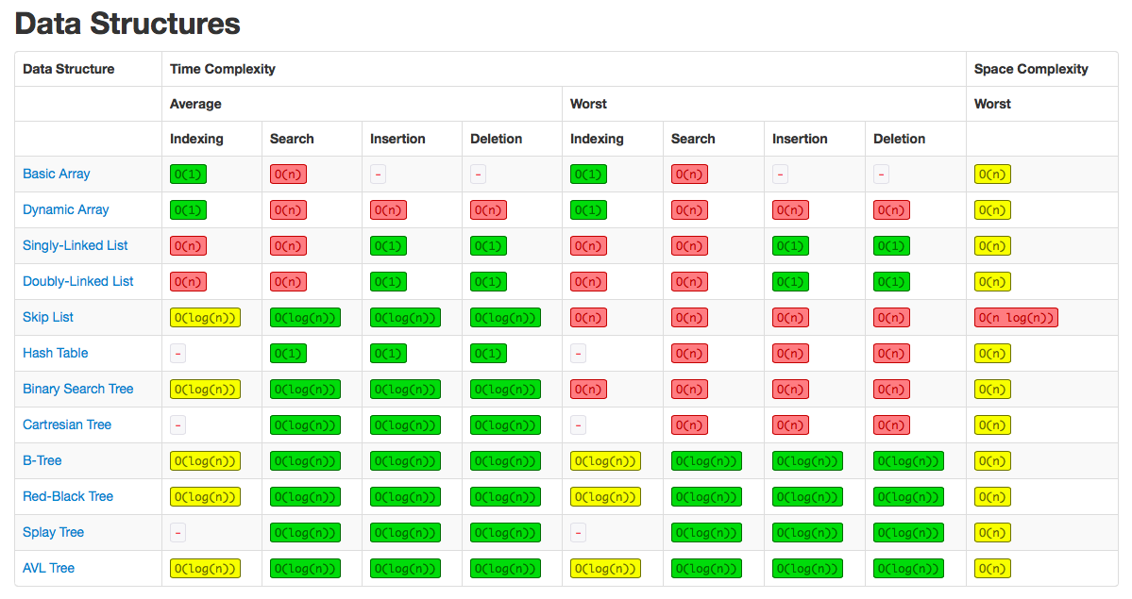Open the B-Tree link

(x=41, y=460)
